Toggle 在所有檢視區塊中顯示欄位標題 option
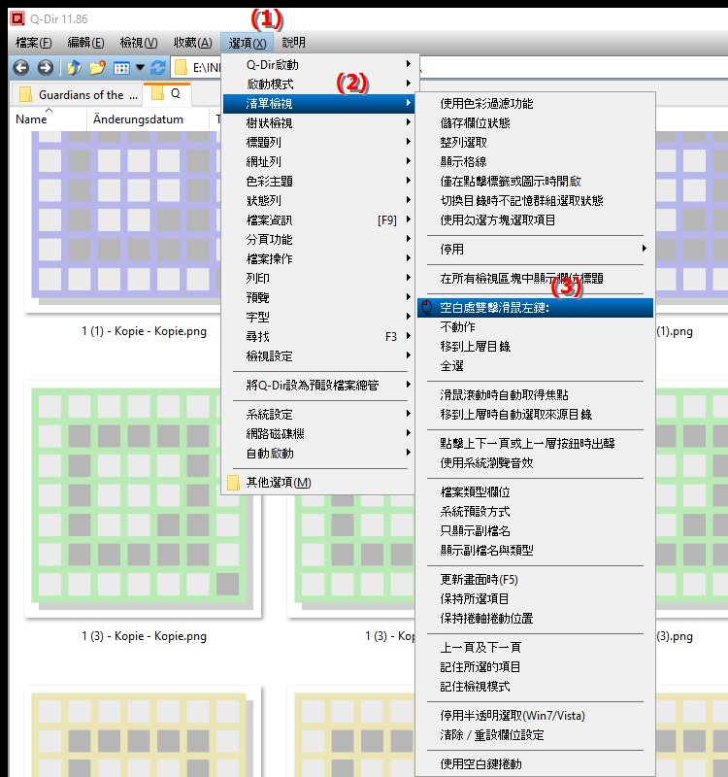 [536, 279]
